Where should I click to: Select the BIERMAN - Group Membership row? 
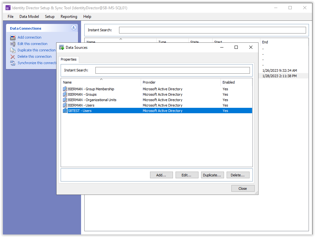(x=157, y=89)
